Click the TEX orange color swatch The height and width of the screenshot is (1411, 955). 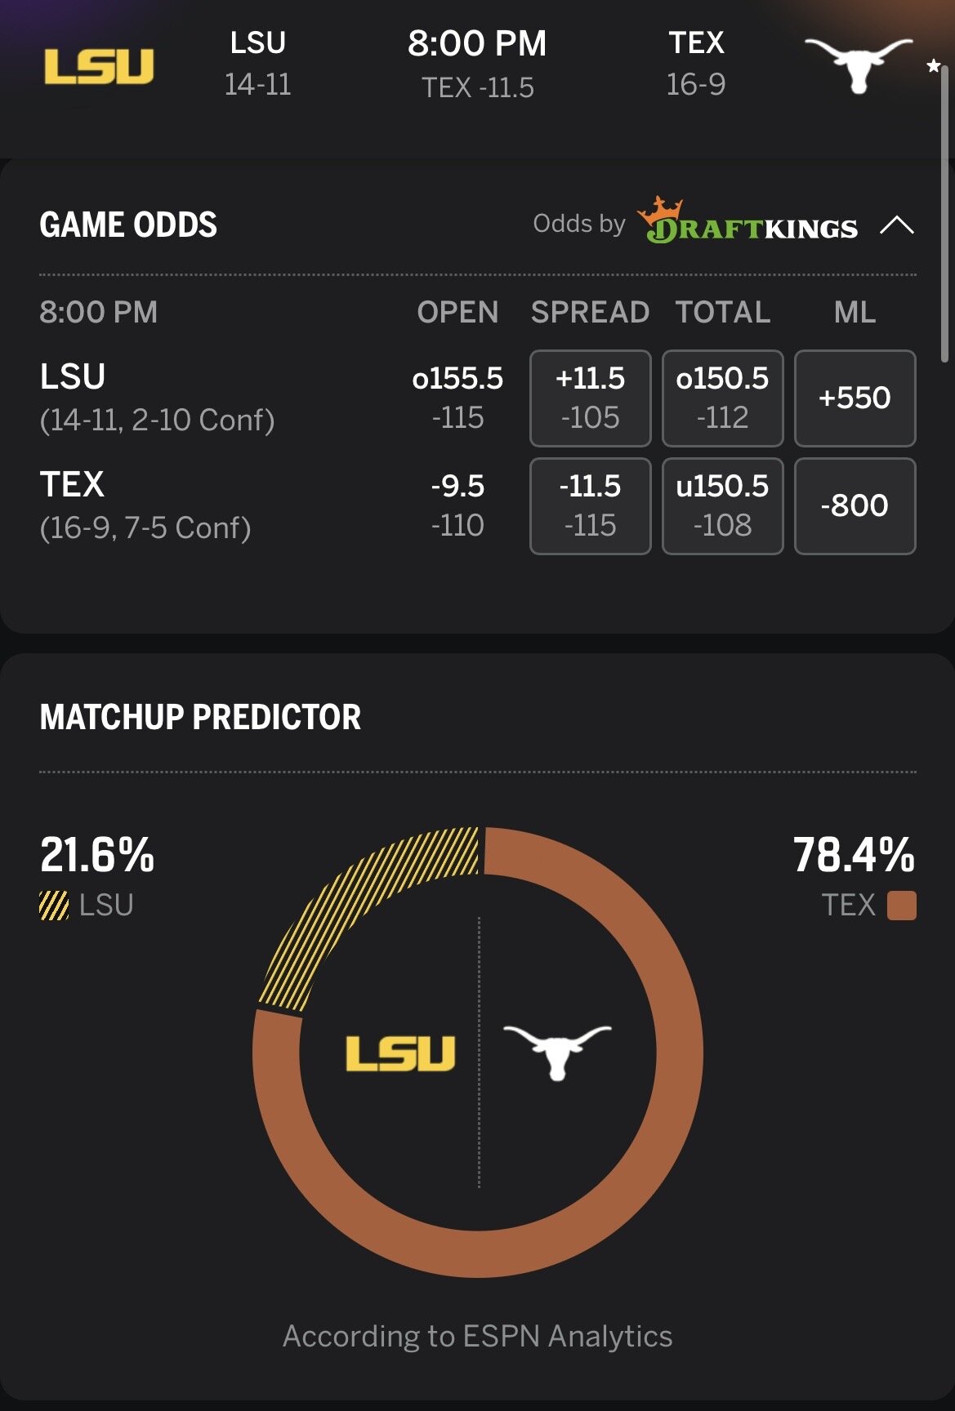(901, 906)
